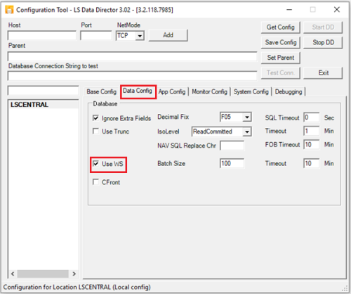Viewport: 351px width, 294px height.
Task: Click the Batch Size input field
Action: tap(232, 163)
